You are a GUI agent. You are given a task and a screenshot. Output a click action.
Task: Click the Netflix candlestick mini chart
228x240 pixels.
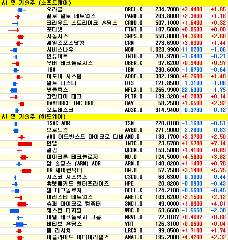pyautogui.click(x=14, y=90)
